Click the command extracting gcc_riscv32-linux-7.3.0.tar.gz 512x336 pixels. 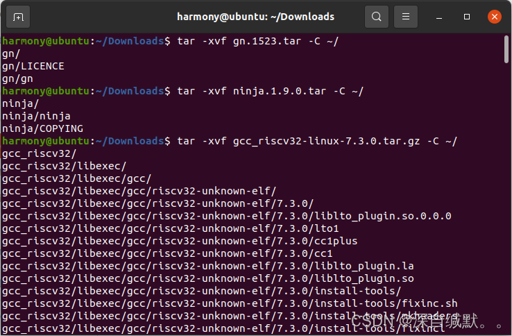pyautogui.click(x=317, y=141)
